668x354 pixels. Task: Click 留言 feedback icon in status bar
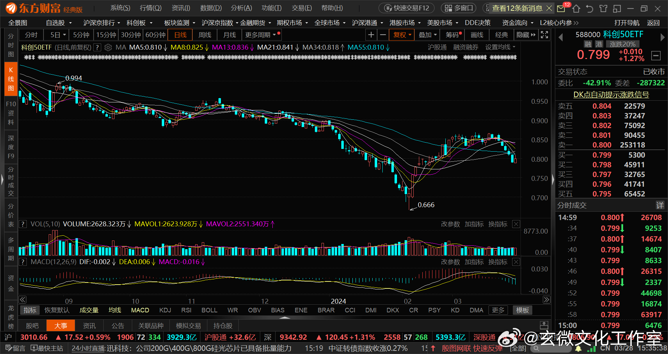point(15,348)
